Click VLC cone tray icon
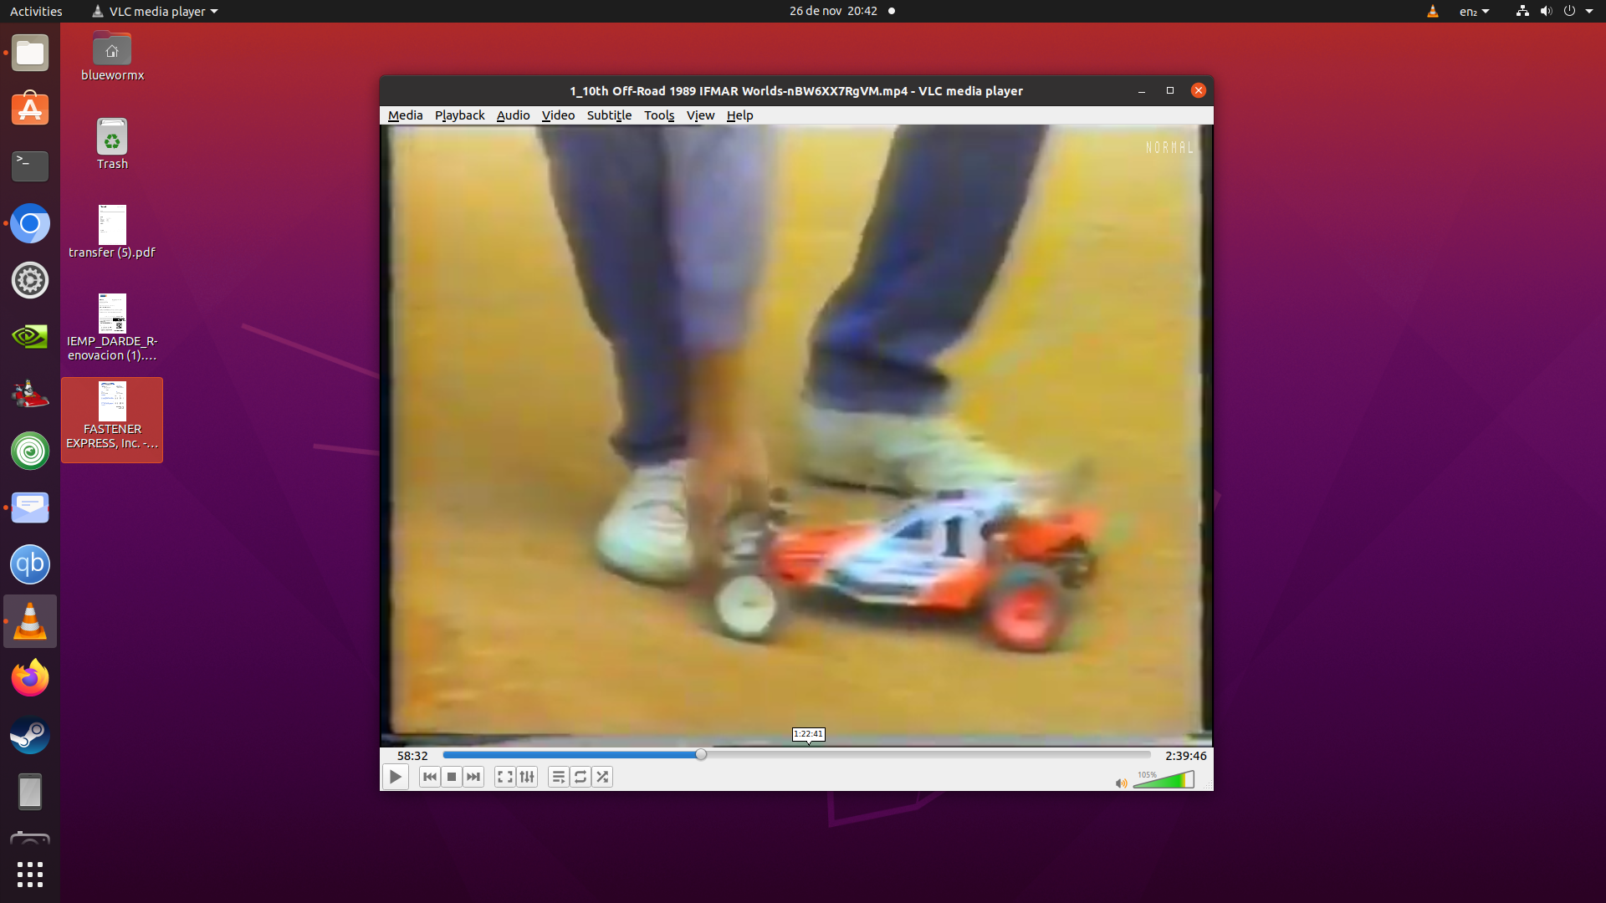This screenshot has width=1606, height=903. click(1432, 11)
